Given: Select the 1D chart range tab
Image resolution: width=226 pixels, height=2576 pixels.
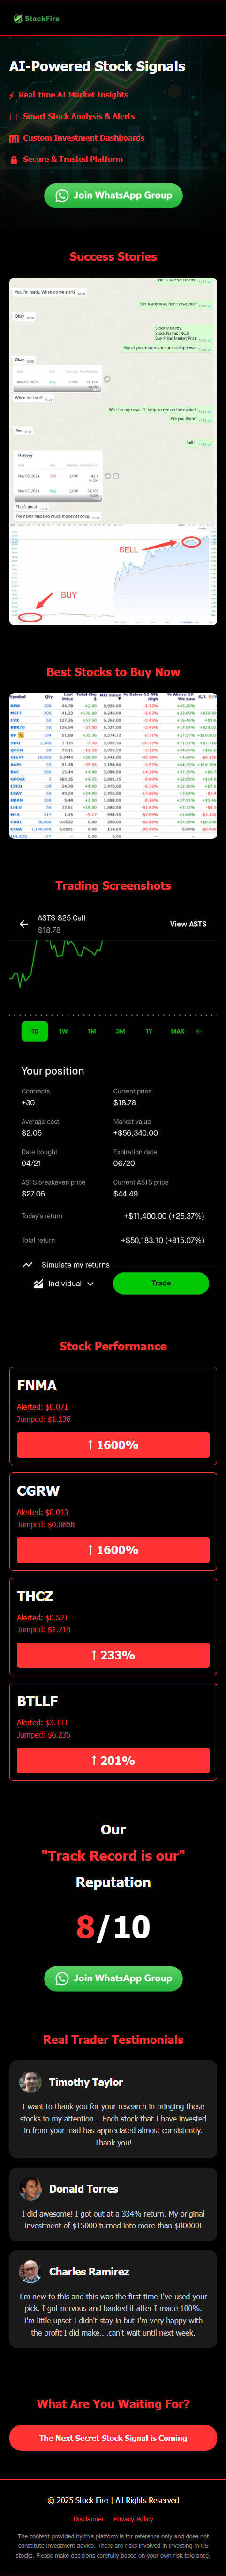Looking at the screenshot, I should point(35,1030).
